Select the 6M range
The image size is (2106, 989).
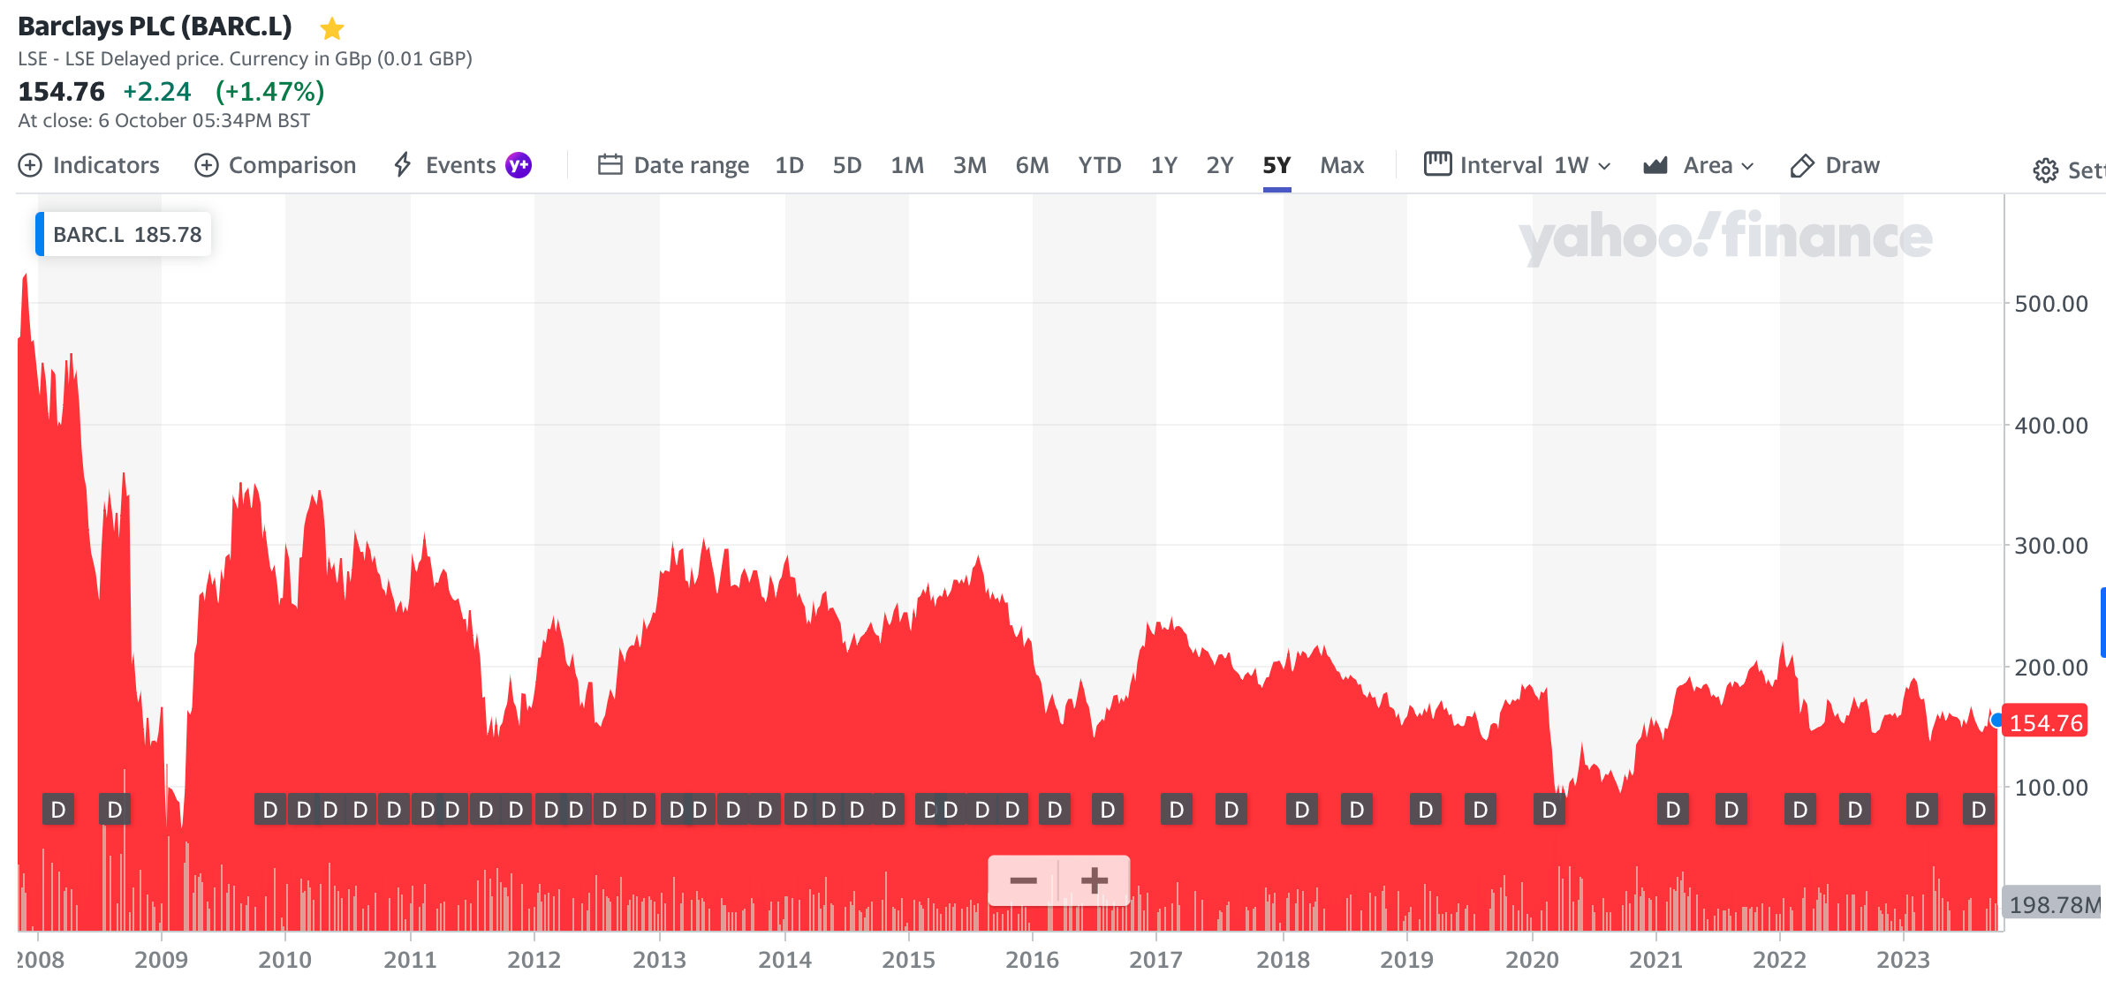[1032, 165]
